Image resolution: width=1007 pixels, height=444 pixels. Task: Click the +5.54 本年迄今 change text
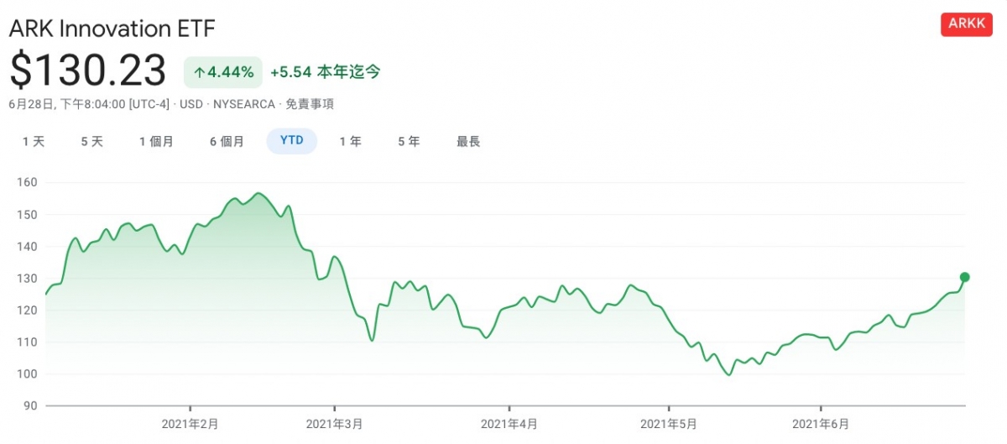point(326,72)
